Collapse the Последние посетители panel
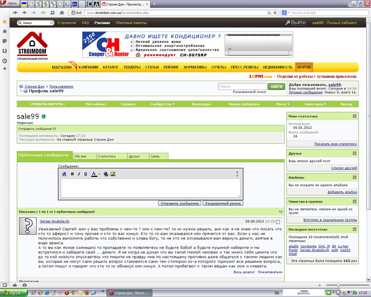 pos(354,229)
